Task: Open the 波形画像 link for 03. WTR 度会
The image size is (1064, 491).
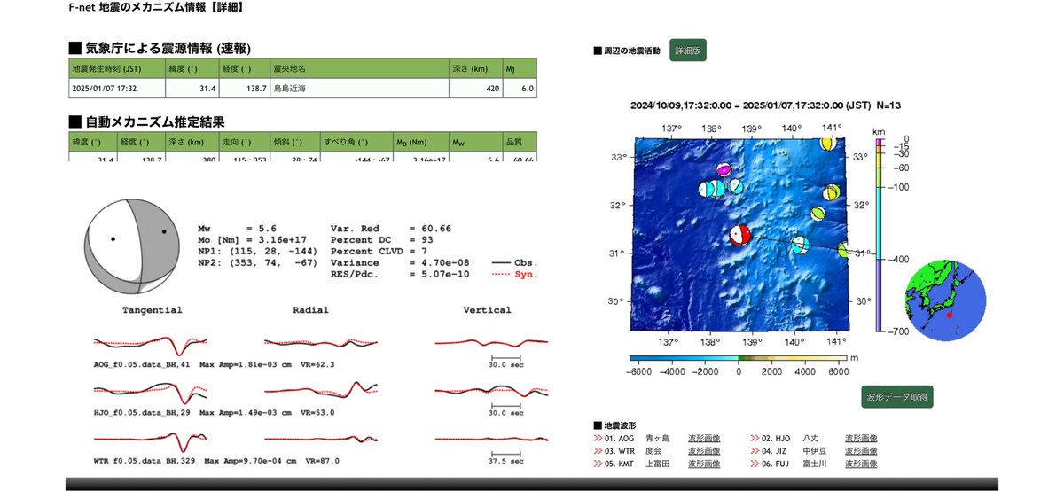Action: click(704, 450)
